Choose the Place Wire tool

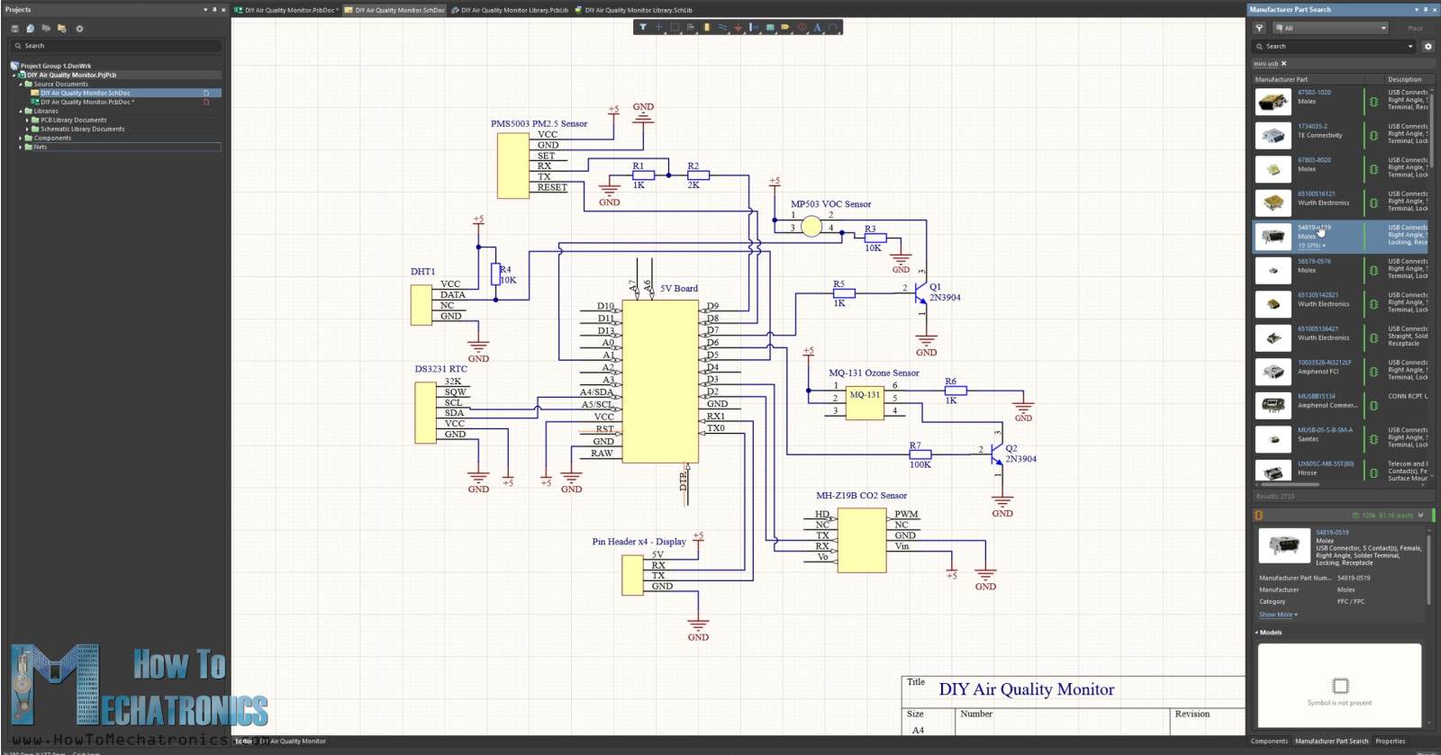(722, 28)
